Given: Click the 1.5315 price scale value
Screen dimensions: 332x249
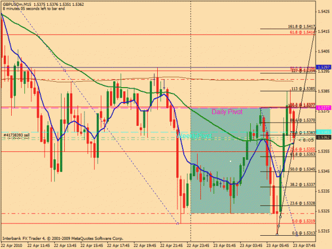Looking at the screenshot, I should point(324,231).
